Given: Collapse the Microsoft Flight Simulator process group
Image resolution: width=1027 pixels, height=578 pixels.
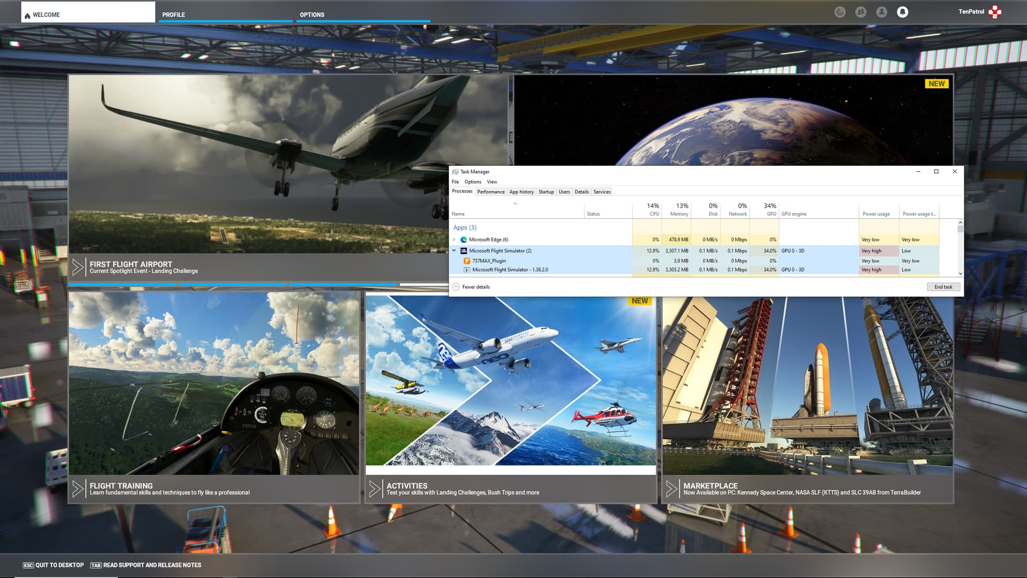Looking at the screenshot, I should [x=454, y=250].
